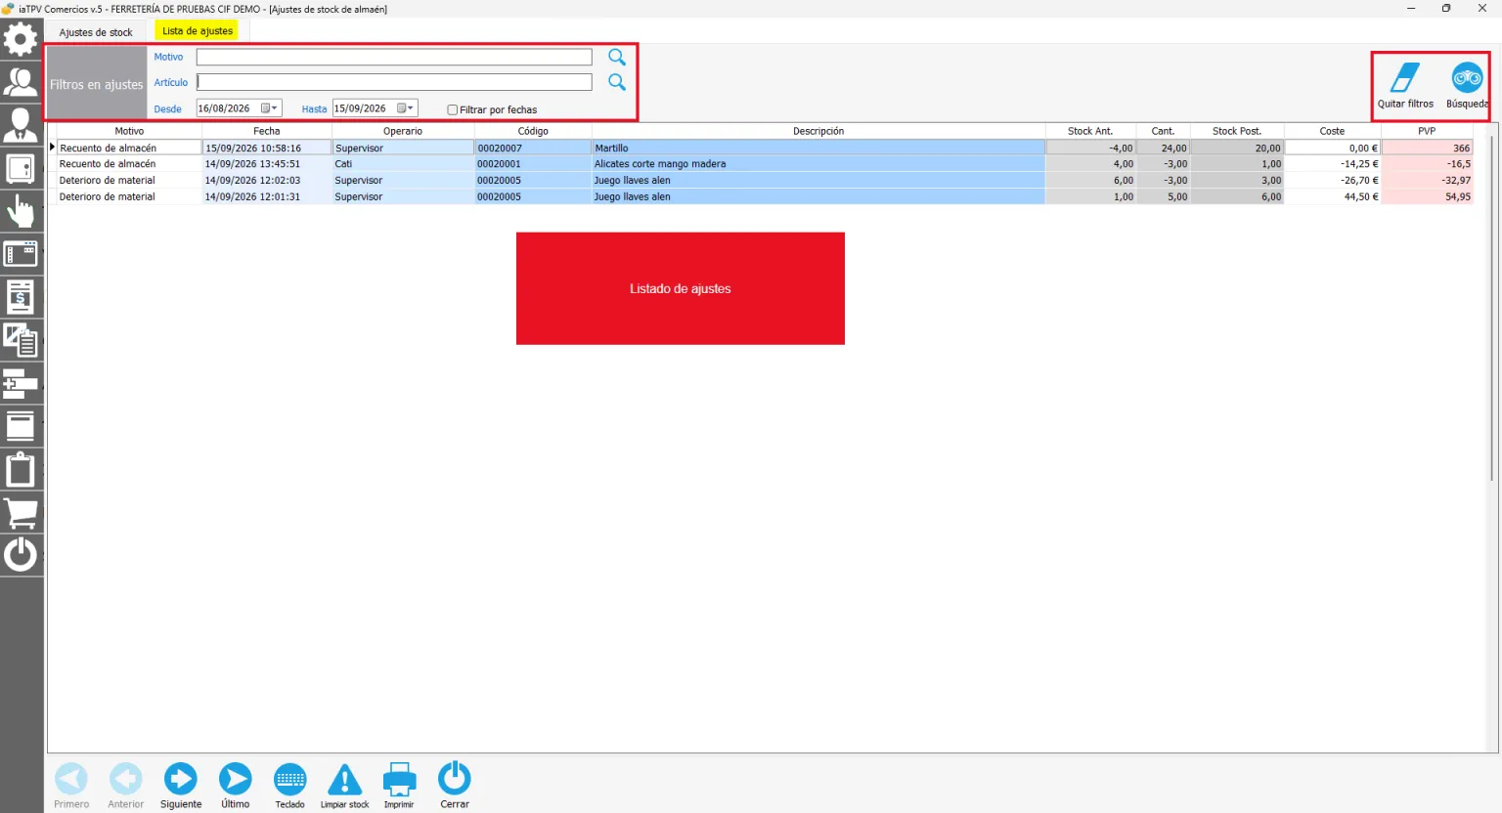Select the Martillo description cell

click(818, 149)
